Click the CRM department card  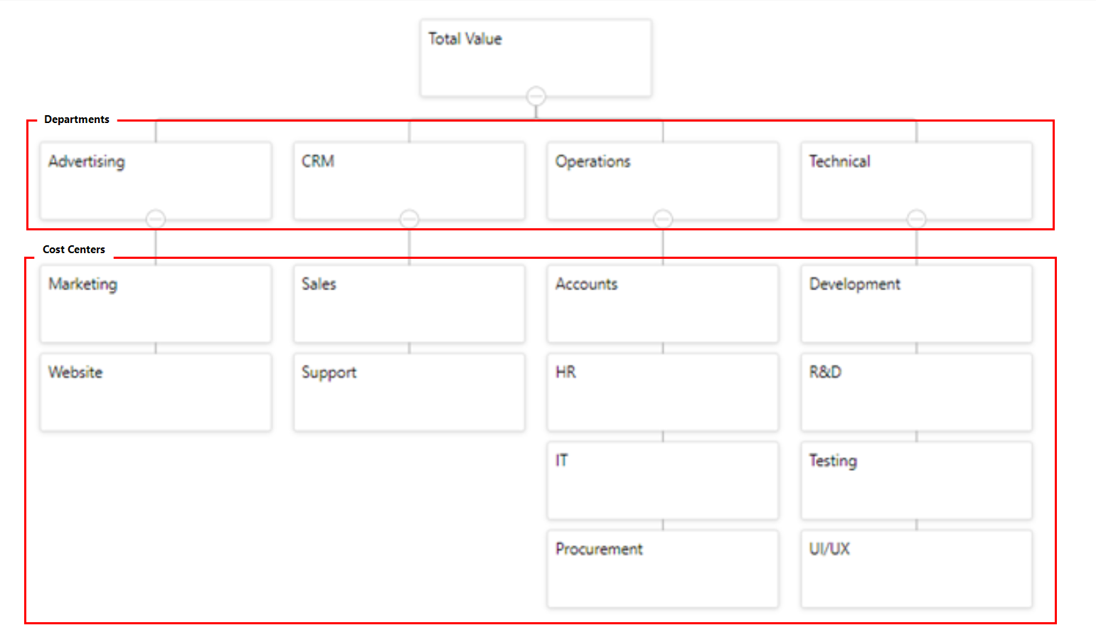(x=409, y=180)
